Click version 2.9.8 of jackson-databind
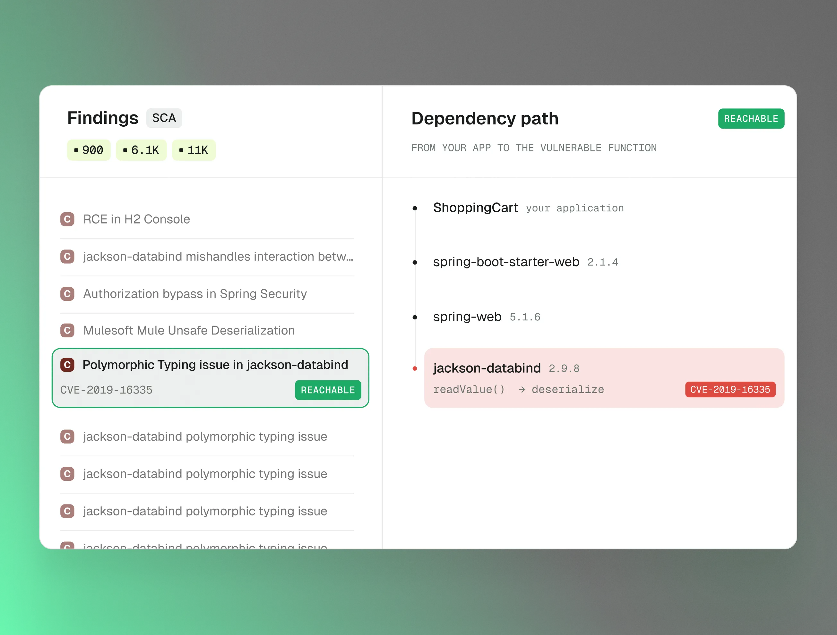This screenshot has height=635, width=837. click(x=564, y=368)
